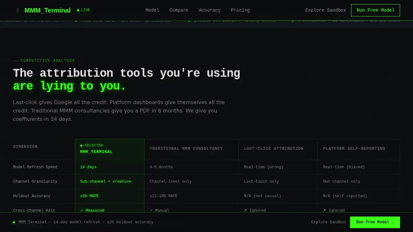413x232 pixels.
Task: Click the "Channel-level only" cell
Action: (x=191, y=182)
